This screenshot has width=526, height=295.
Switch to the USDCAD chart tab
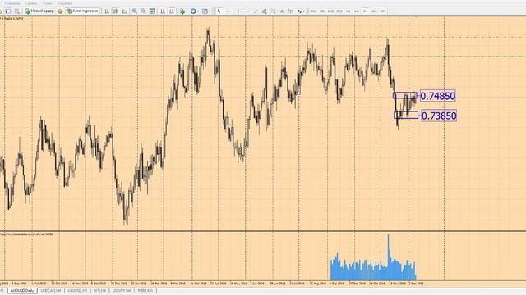coord(51,291)
